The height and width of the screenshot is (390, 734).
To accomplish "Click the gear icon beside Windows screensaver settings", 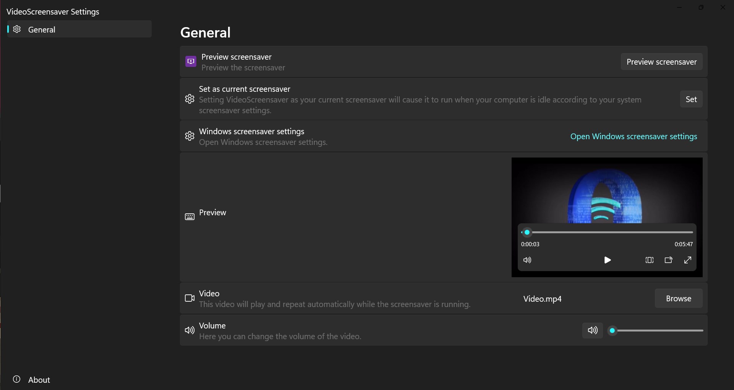I will click(x=190, y=136).
